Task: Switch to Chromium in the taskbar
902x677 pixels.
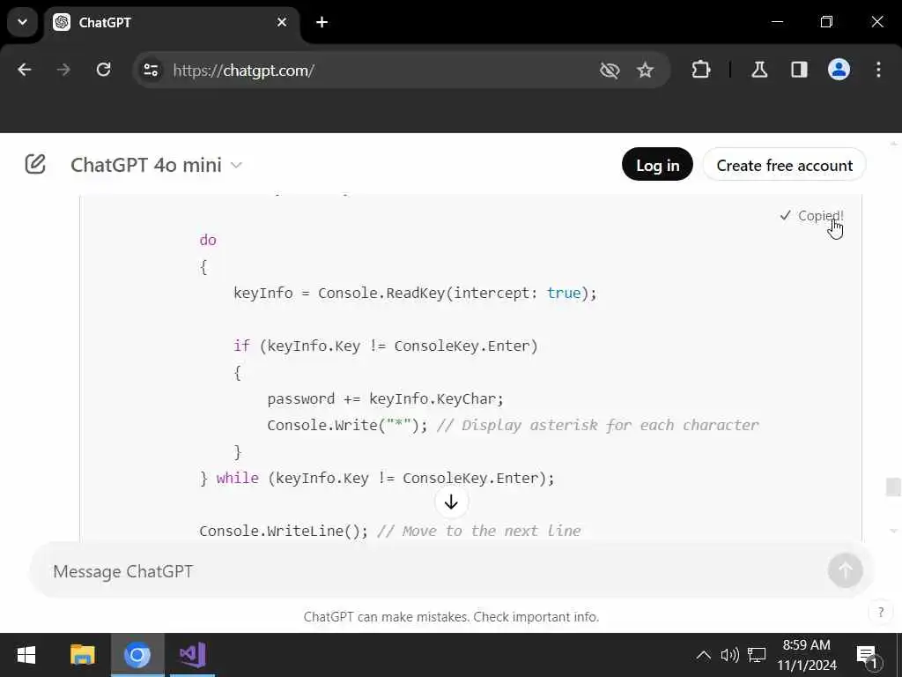Action: (x=137, y=655)
